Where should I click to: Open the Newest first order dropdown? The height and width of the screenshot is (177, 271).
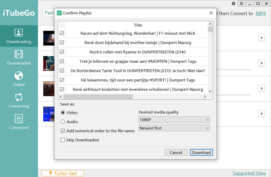pyautogui.click(x=174, y=128)
